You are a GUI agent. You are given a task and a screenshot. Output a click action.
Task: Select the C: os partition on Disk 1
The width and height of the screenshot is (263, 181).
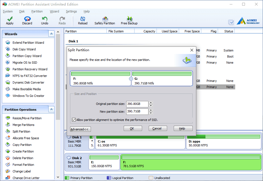tap(140, 142)
